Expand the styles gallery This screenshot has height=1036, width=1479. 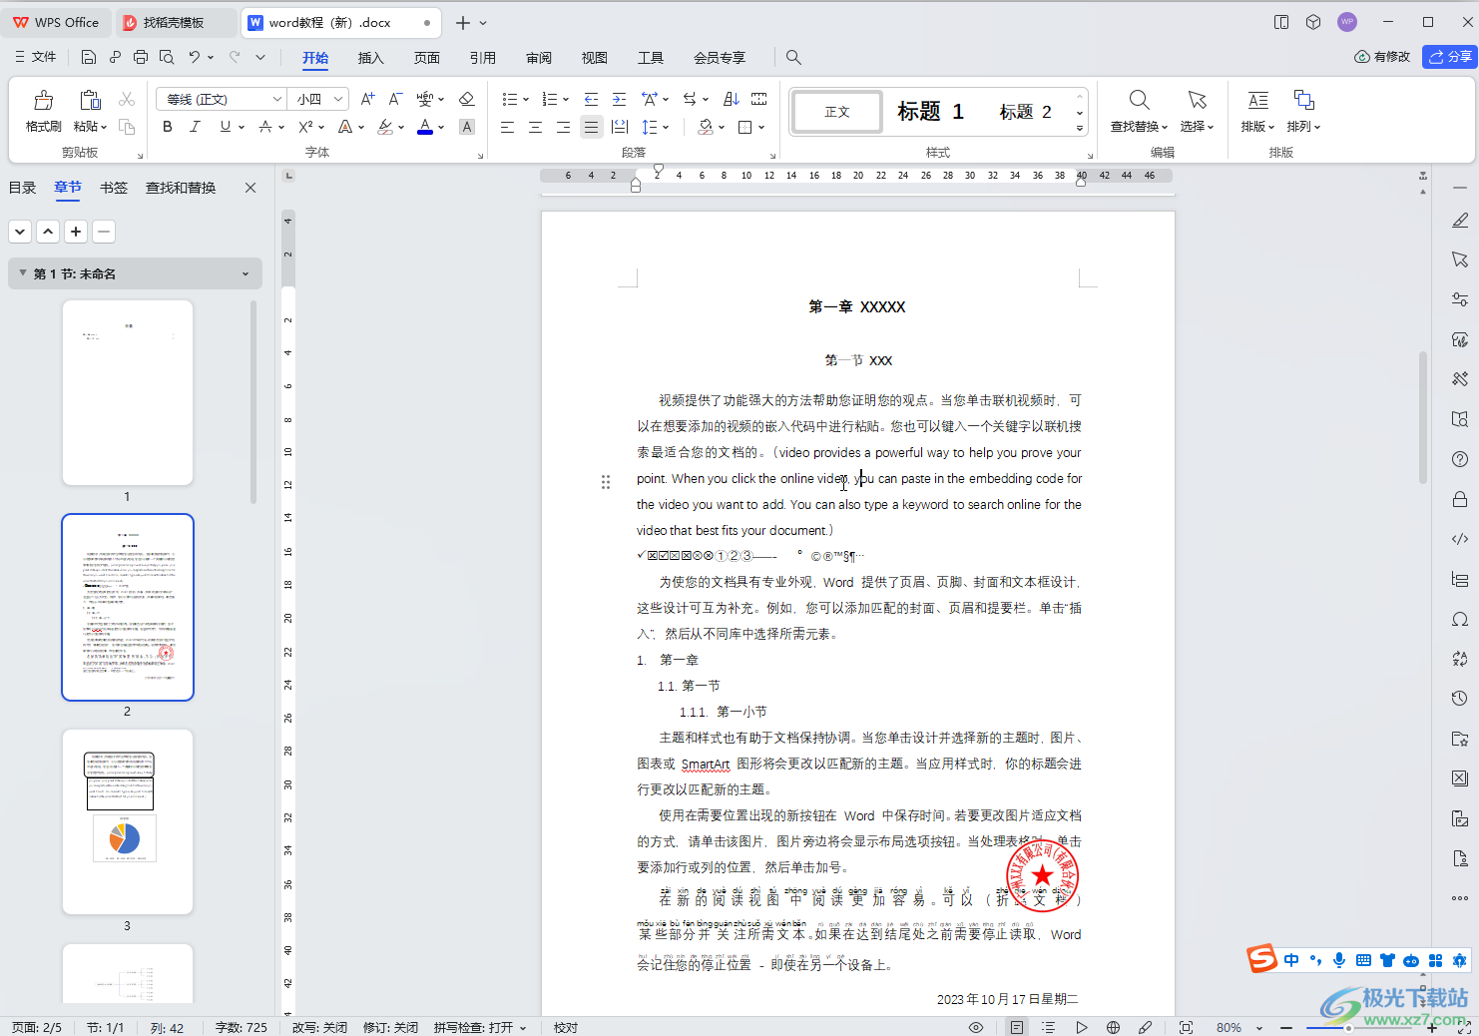click(1080, 129)
